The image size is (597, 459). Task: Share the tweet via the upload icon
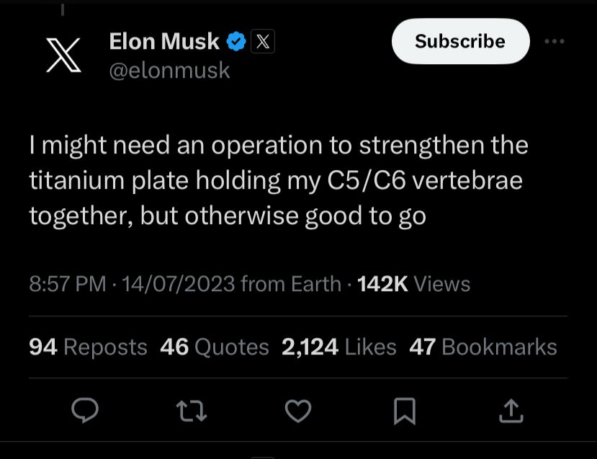(510, 411)
